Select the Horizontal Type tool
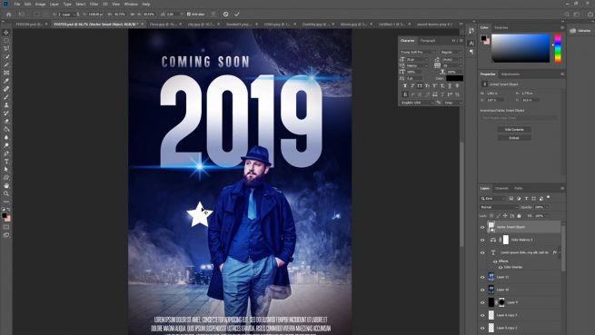This screenshot has height=335, width=595. (x=6, y=162)
